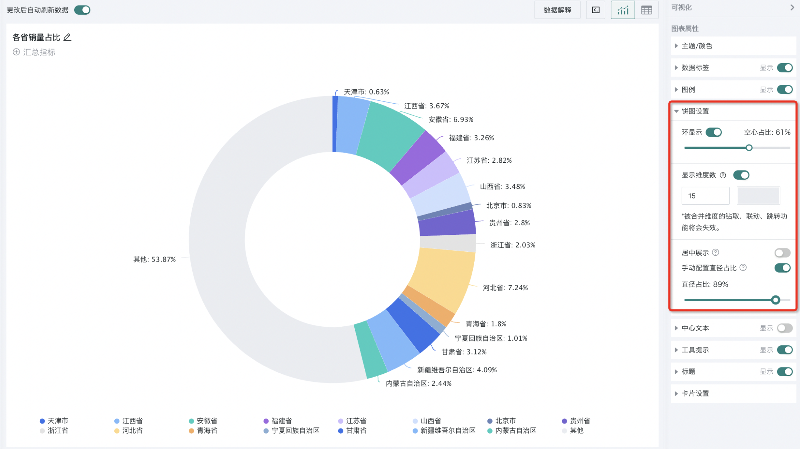Click the 安徽省 legend dot
Viewport: 800px width, 449px height.
pos(192,421)
